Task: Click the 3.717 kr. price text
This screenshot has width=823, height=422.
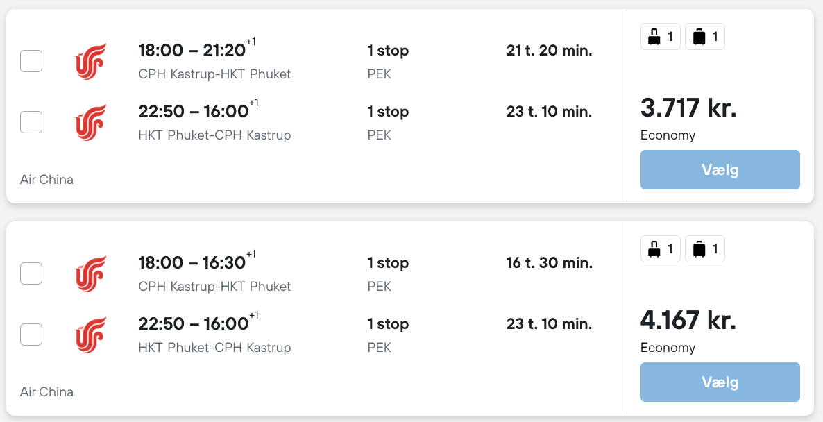Action: click(x=688, y=108)
